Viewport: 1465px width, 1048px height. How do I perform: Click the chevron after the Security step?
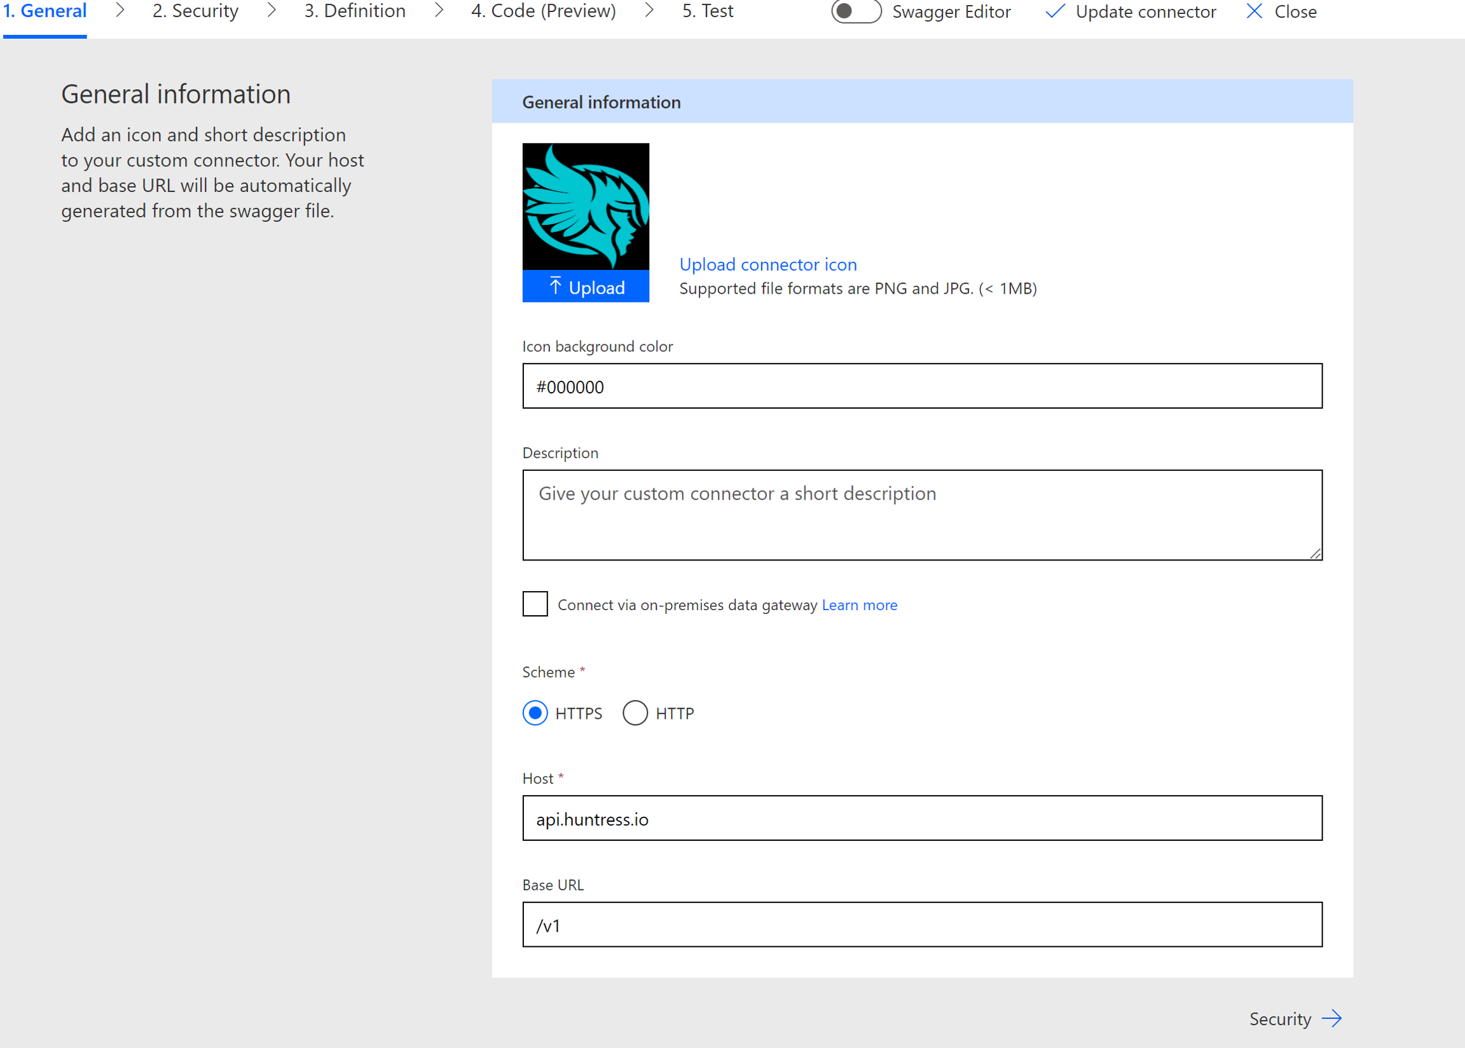click(x=271, y=10)
